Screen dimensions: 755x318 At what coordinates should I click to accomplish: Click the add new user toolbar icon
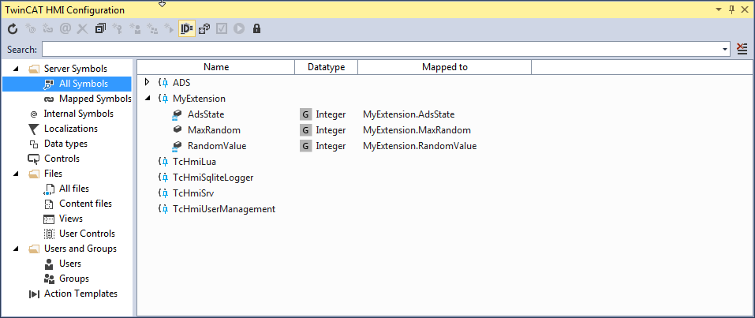click(134, 29)
